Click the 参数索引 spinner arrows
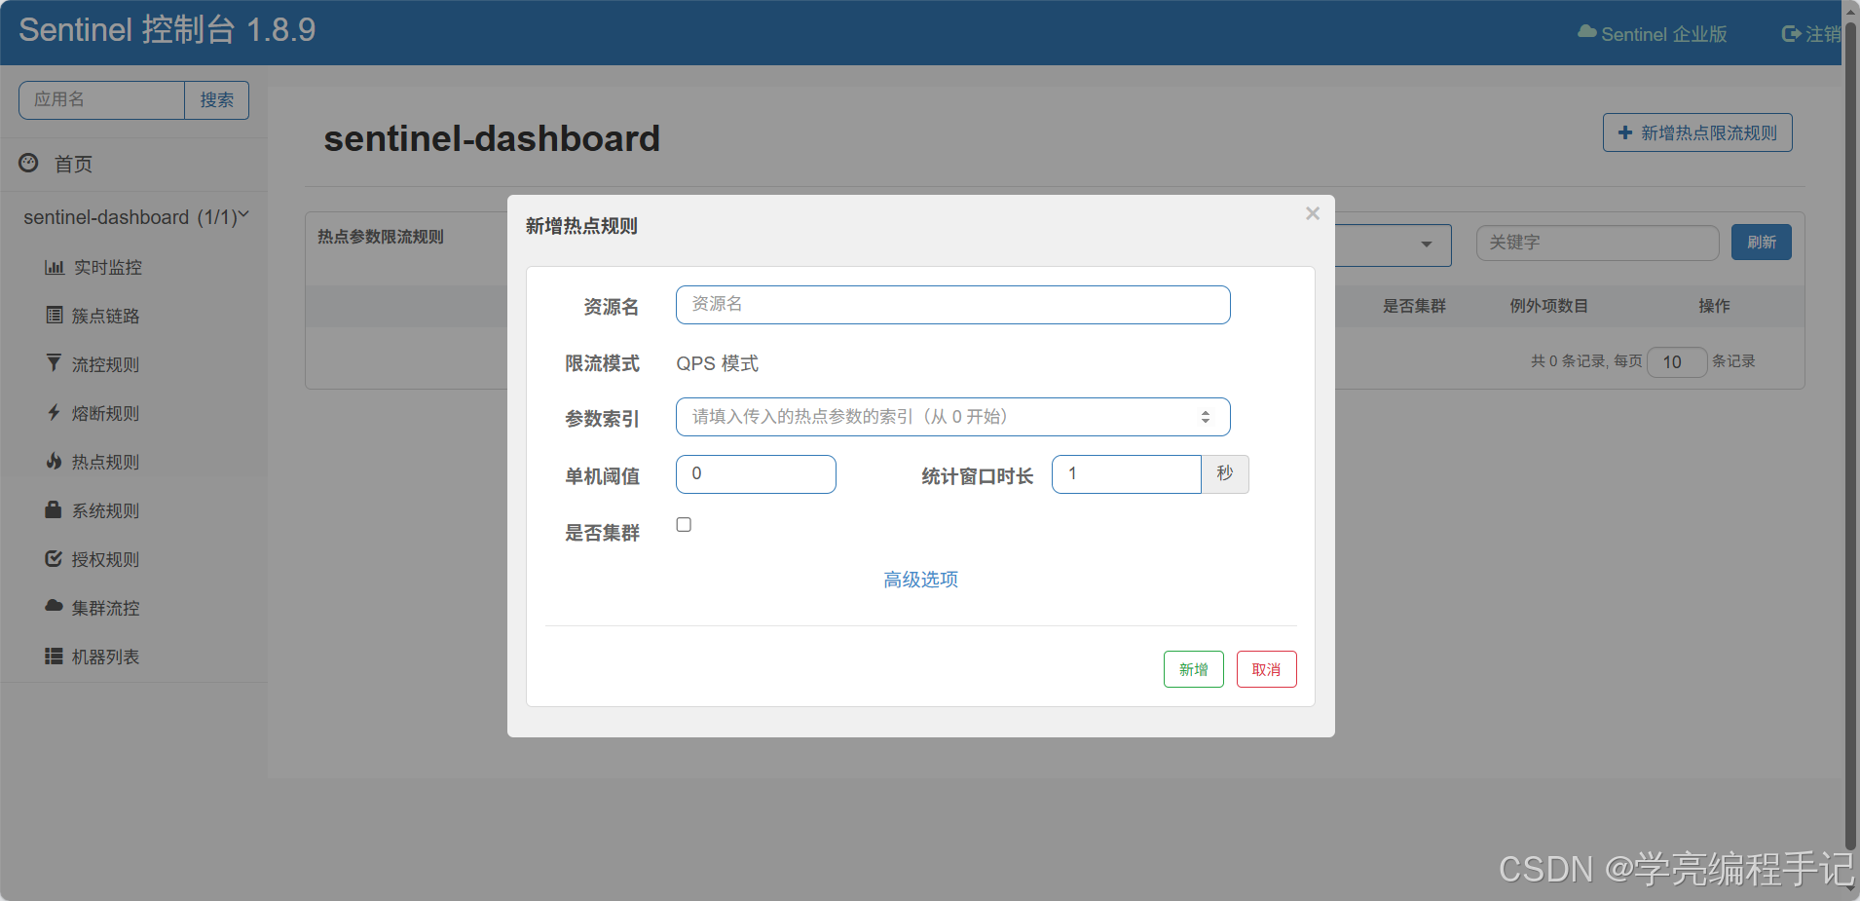This screenshot has height=901, width=1860. (1206, 417)
